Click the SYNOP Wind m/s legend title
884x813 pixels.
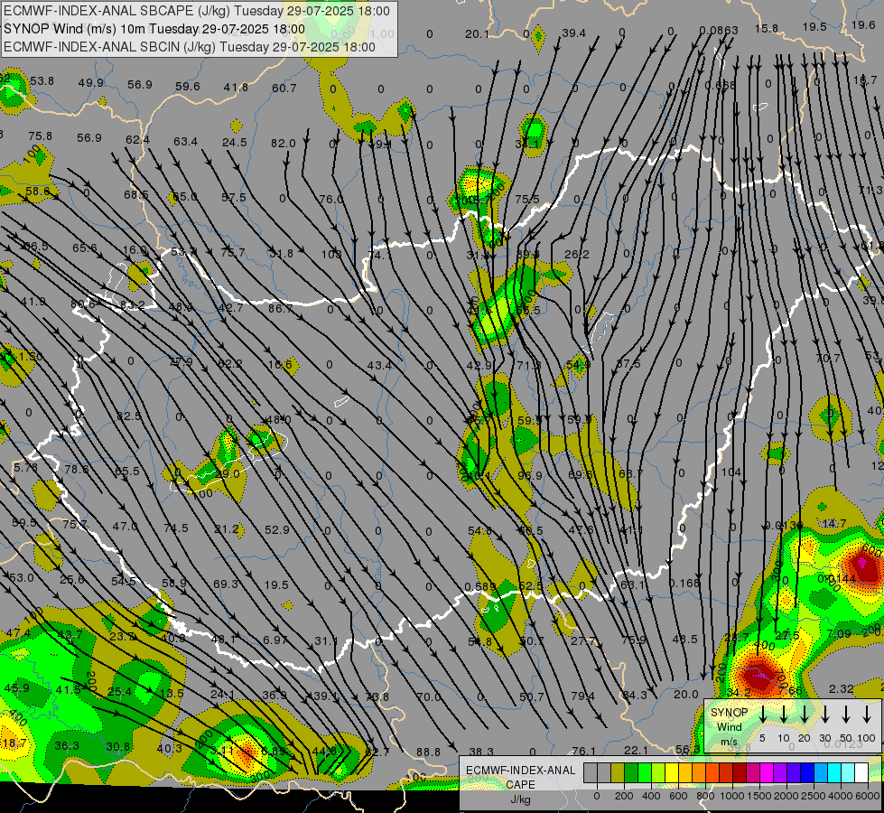click(x=729, y=726)
